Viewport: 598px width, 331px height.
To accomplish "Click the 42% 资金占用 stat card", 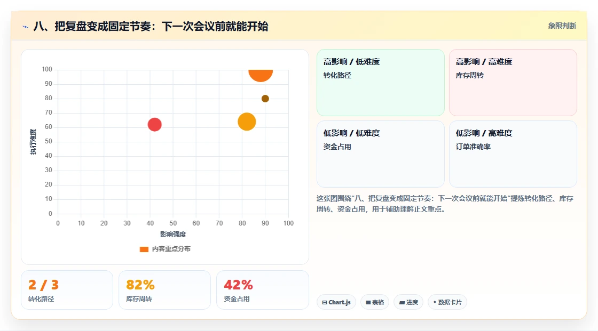I will click(x=262, y=290).
